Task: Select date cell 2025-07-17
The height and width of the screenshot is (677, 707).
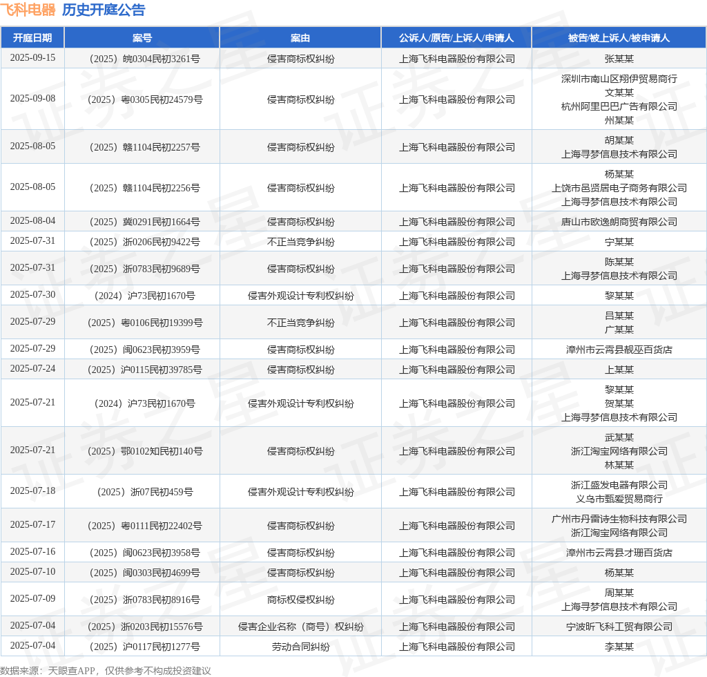Action: pyautogui.click(x=32, y=524)
